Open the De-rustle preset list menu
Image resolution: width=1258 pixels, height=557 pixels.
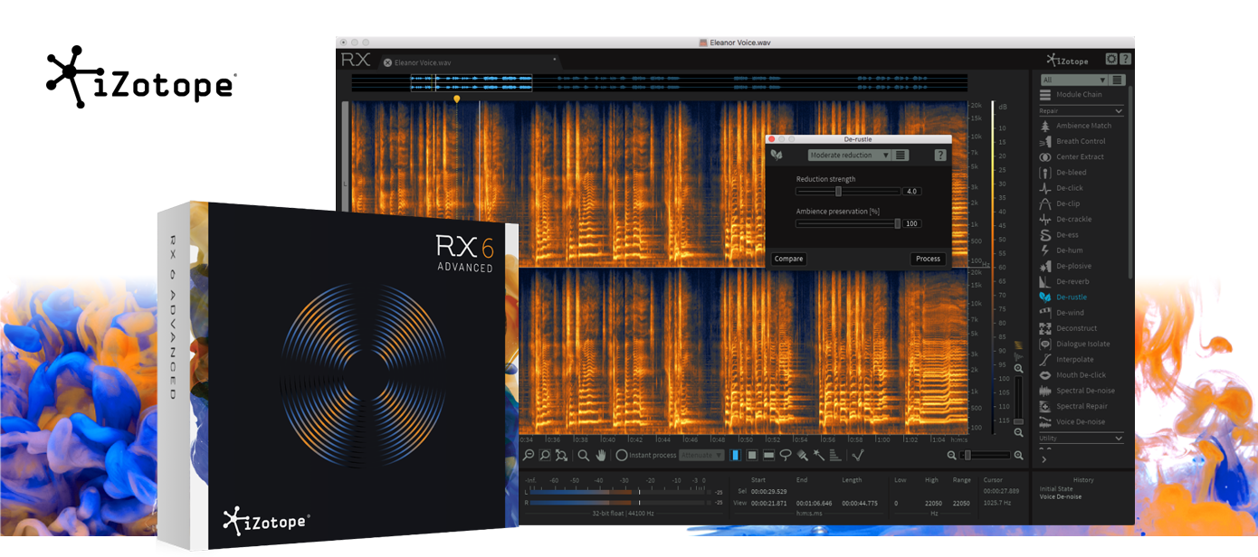coord(901,156)
